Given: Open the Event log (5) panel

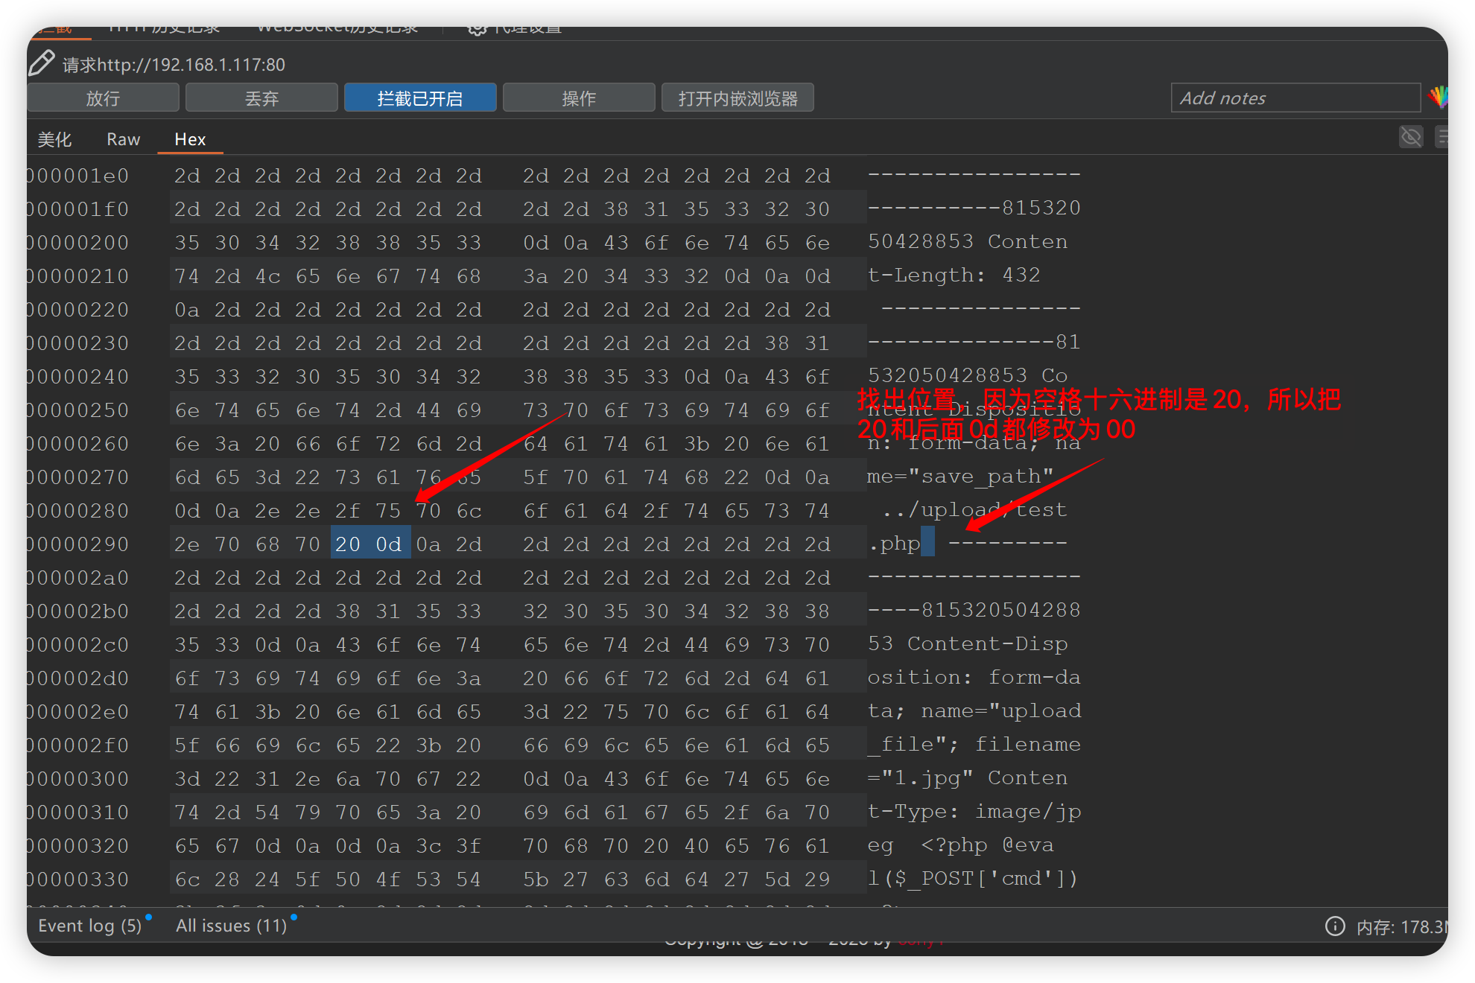Looking at the screenshot, I should 90,925.
